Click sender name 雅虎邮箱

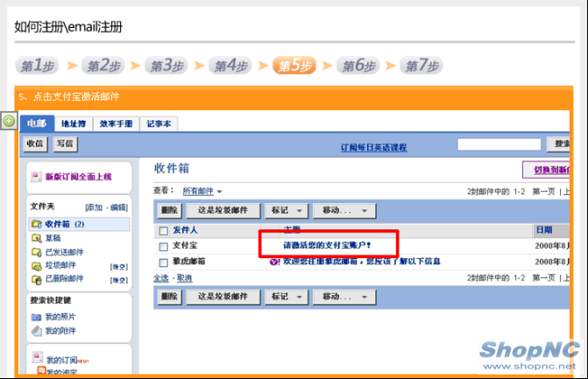coord(188,261)
